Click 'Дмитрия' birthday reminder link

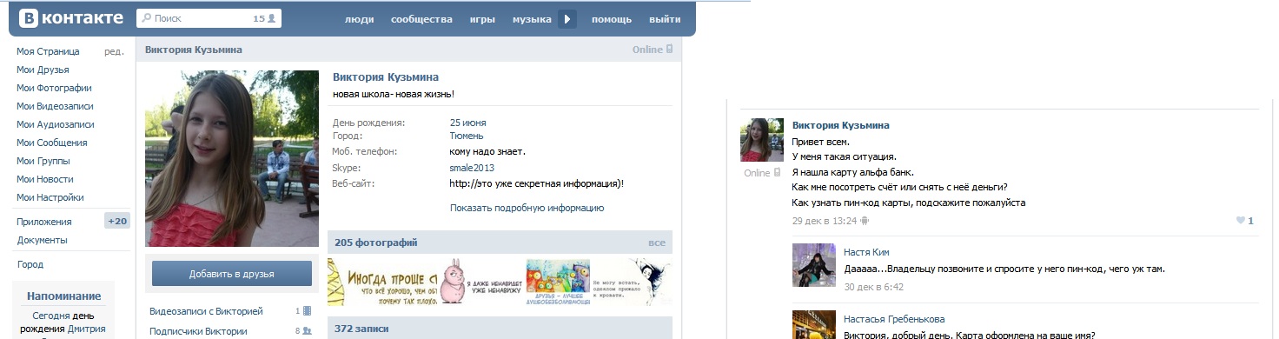coord(86,329)
